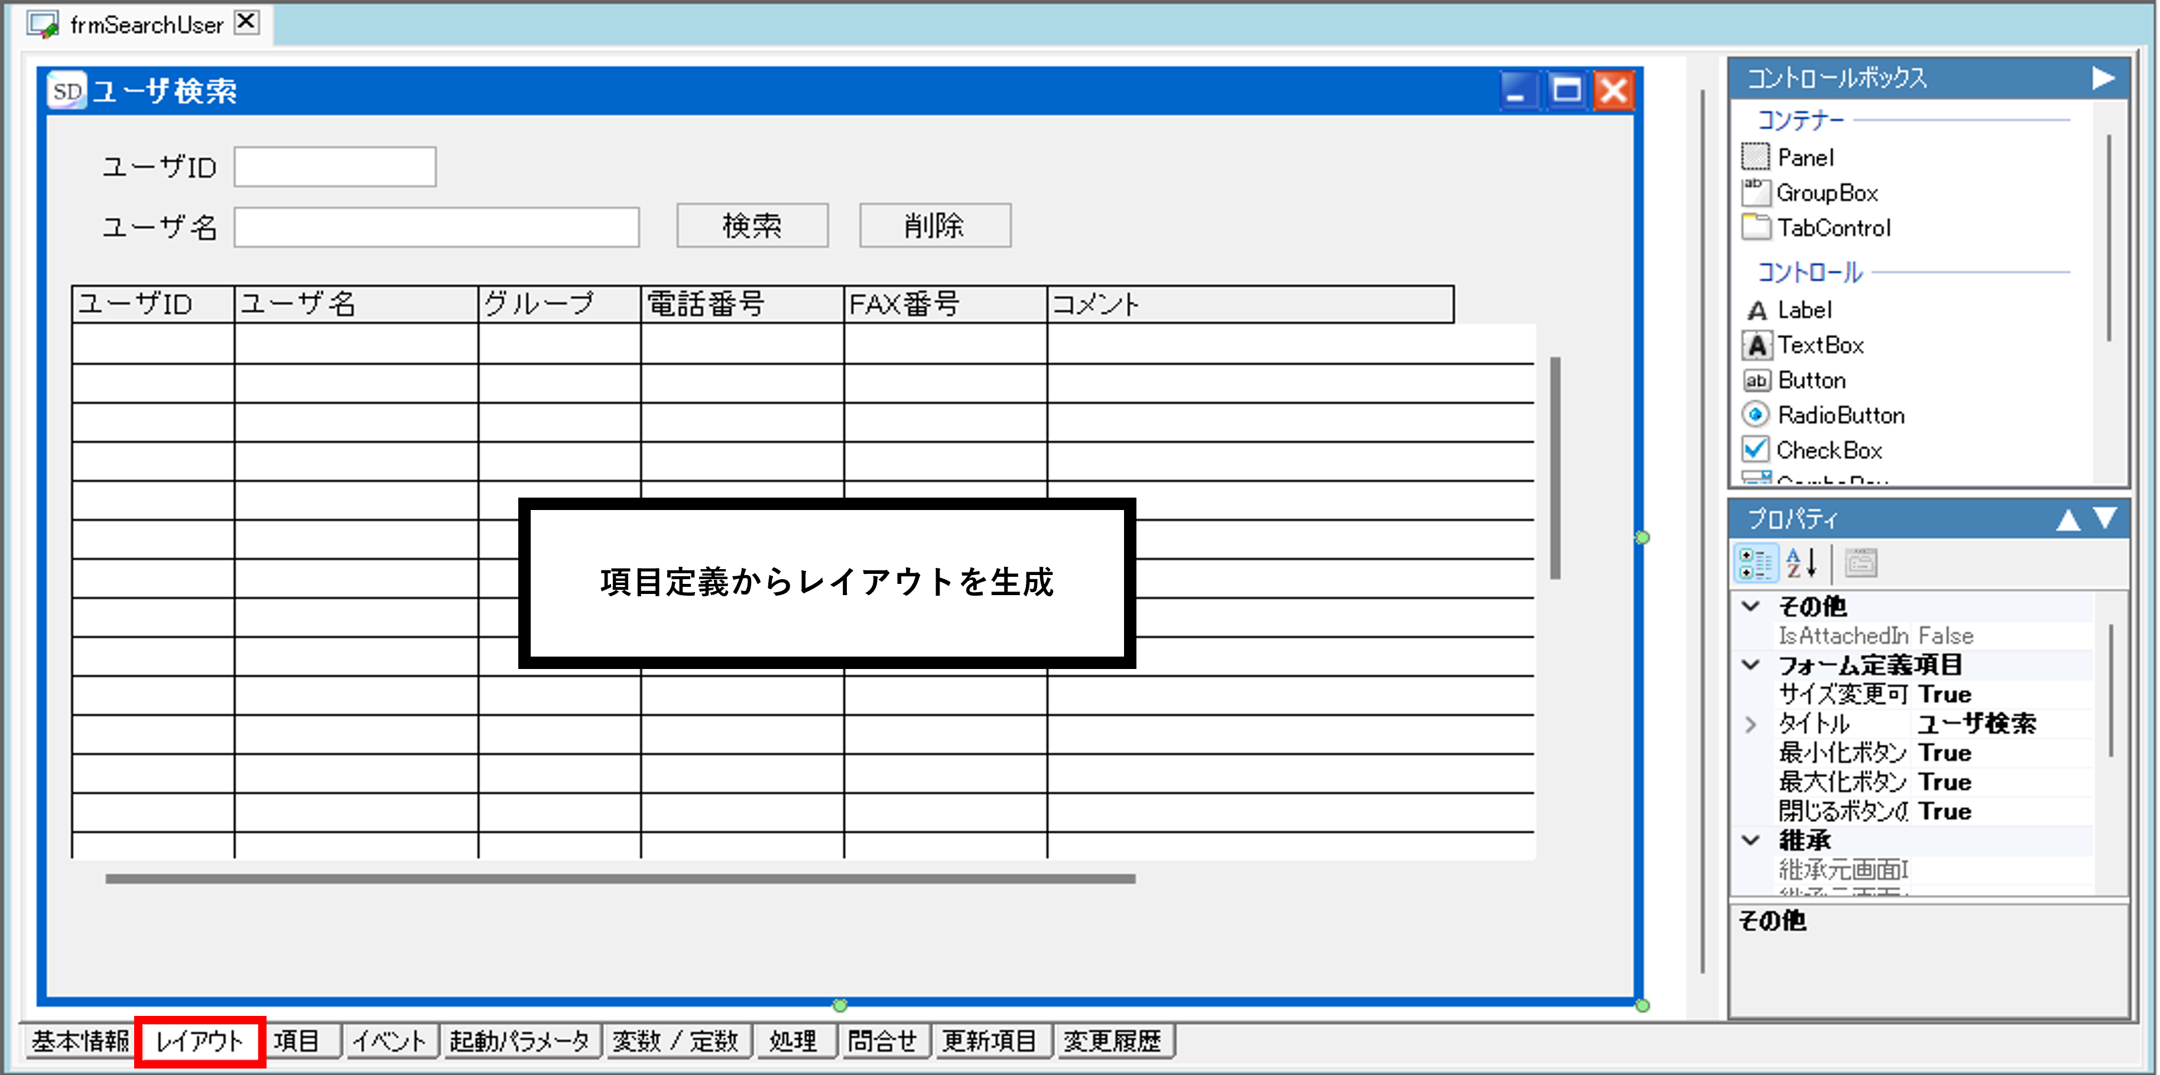The width and height of the screenshot is (2160, 1075).
Task: Select the Panel control icon
Action: [1755, 157]
